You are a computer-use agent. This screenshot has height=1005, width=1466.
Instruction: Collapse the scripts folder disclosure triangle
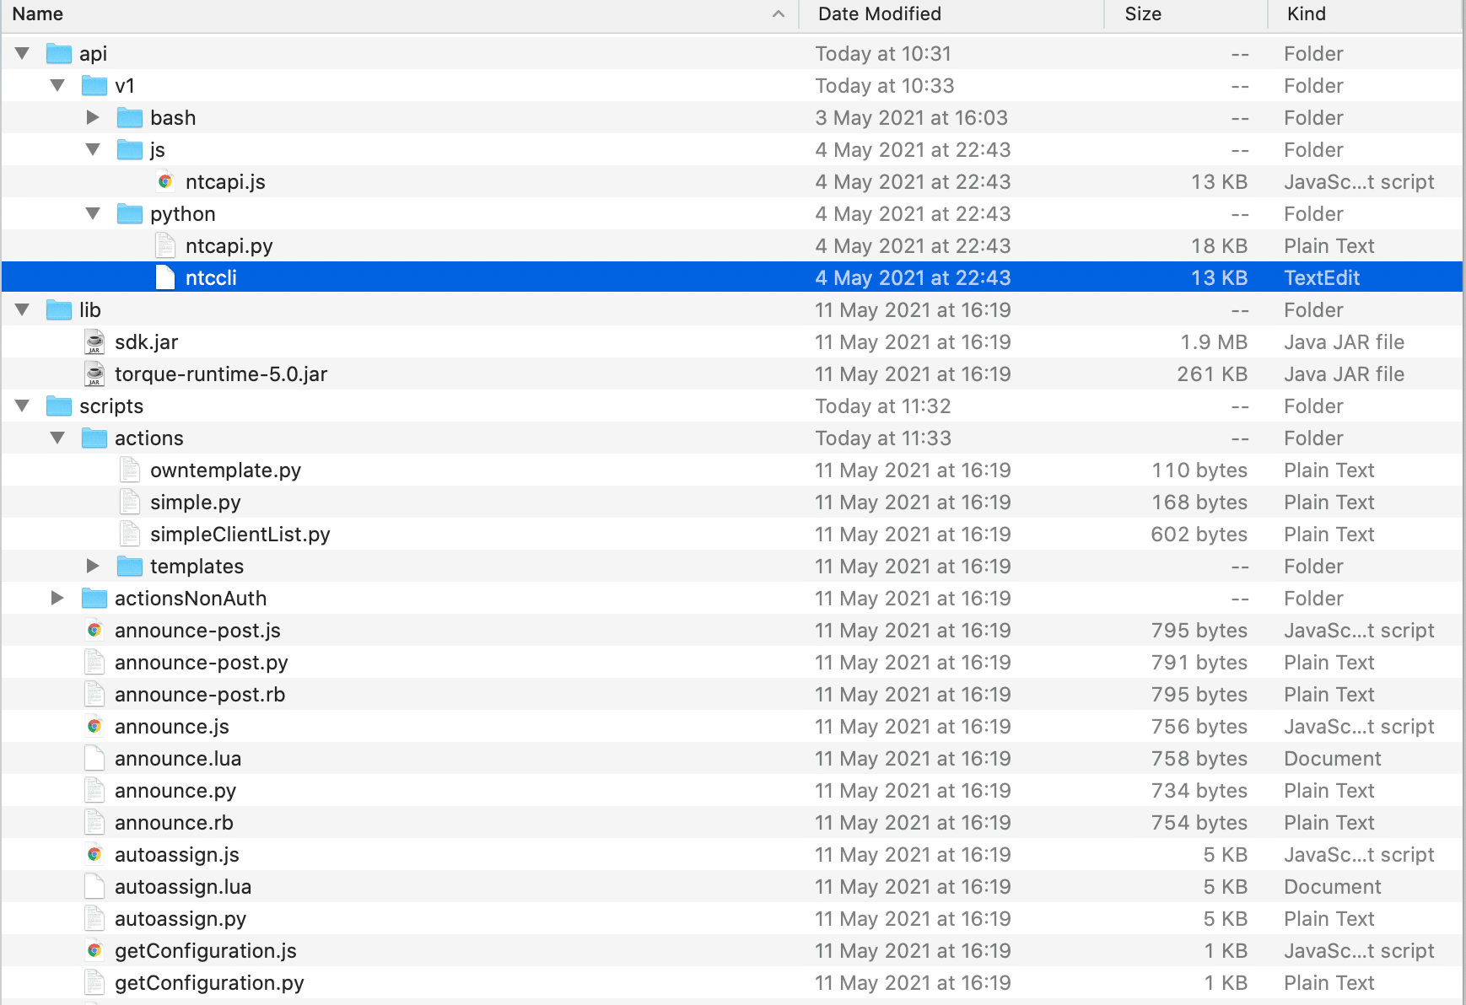[23, 406]
